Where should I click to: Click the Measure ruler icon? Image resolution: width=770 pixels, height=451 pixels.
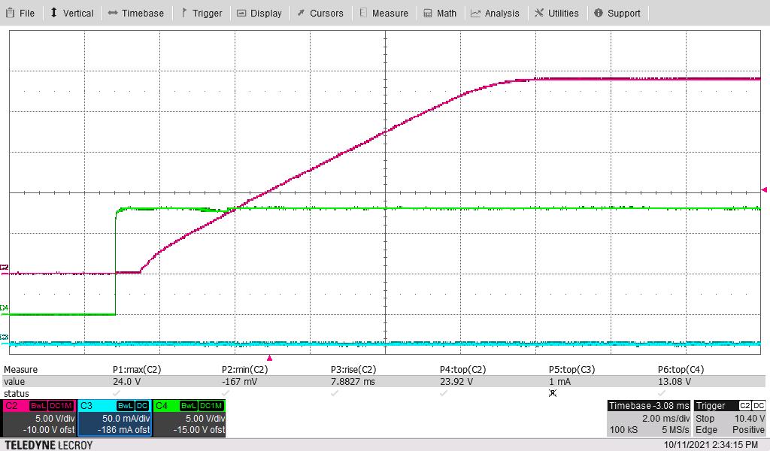363,13
